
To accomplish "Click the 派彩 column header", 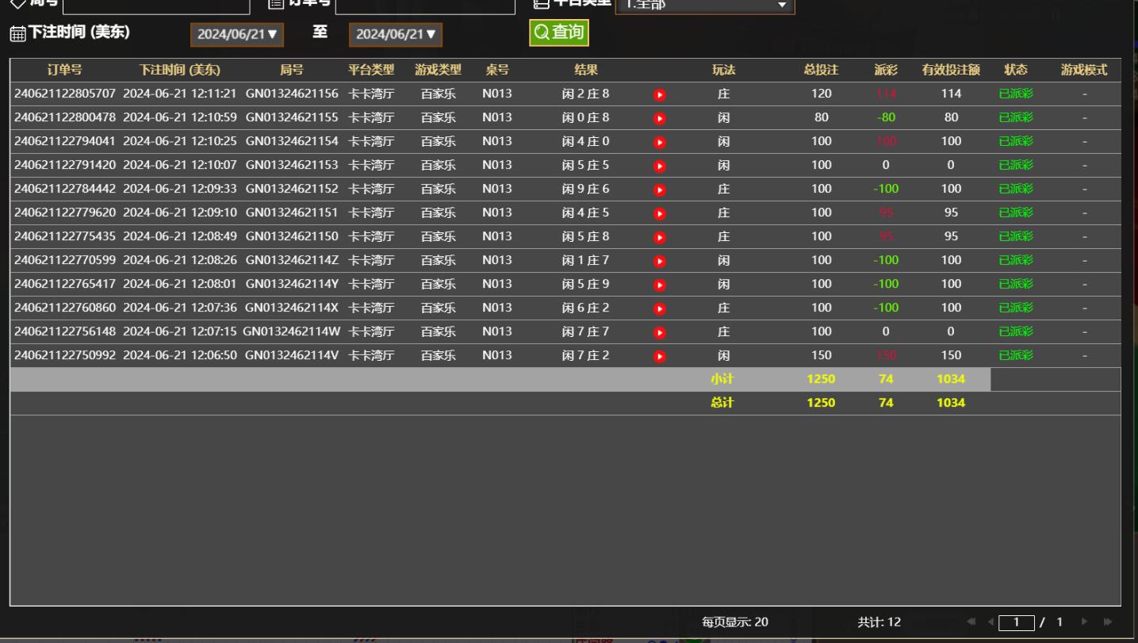I will (885, 70).
